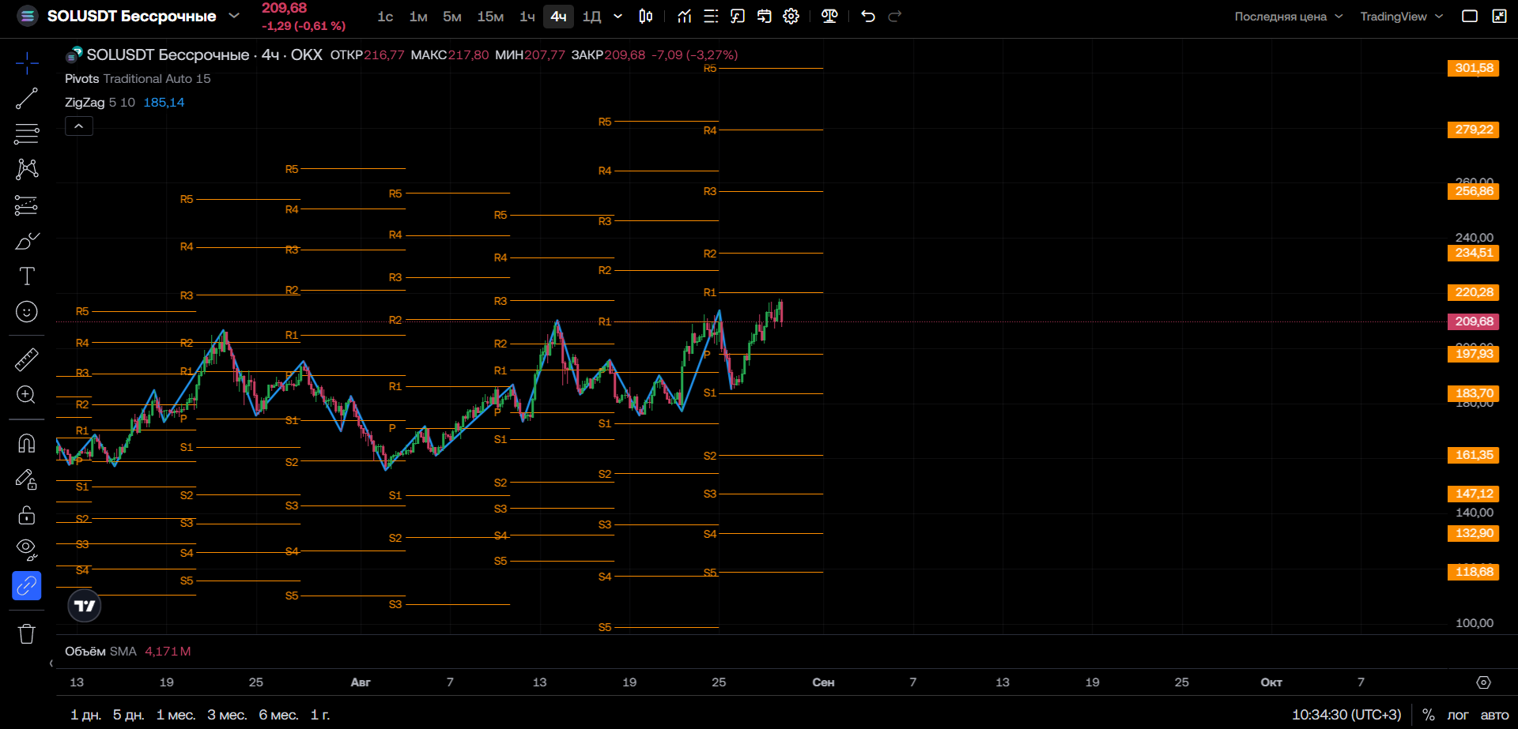Image resolution: width=1518 pixels, height=729 pixels.
Task: Expand the SOLUSDT symbol dropdown
Action: (x=234, y=15)
